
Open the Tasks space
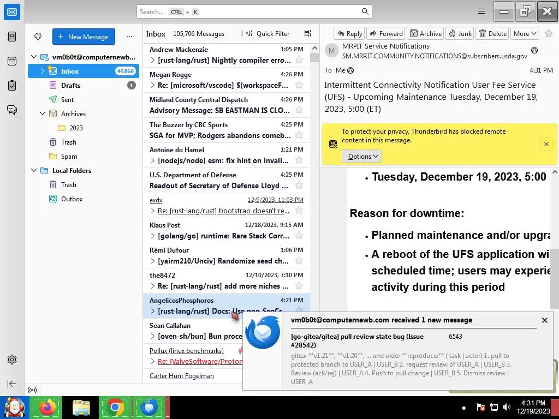coord(12,86)
